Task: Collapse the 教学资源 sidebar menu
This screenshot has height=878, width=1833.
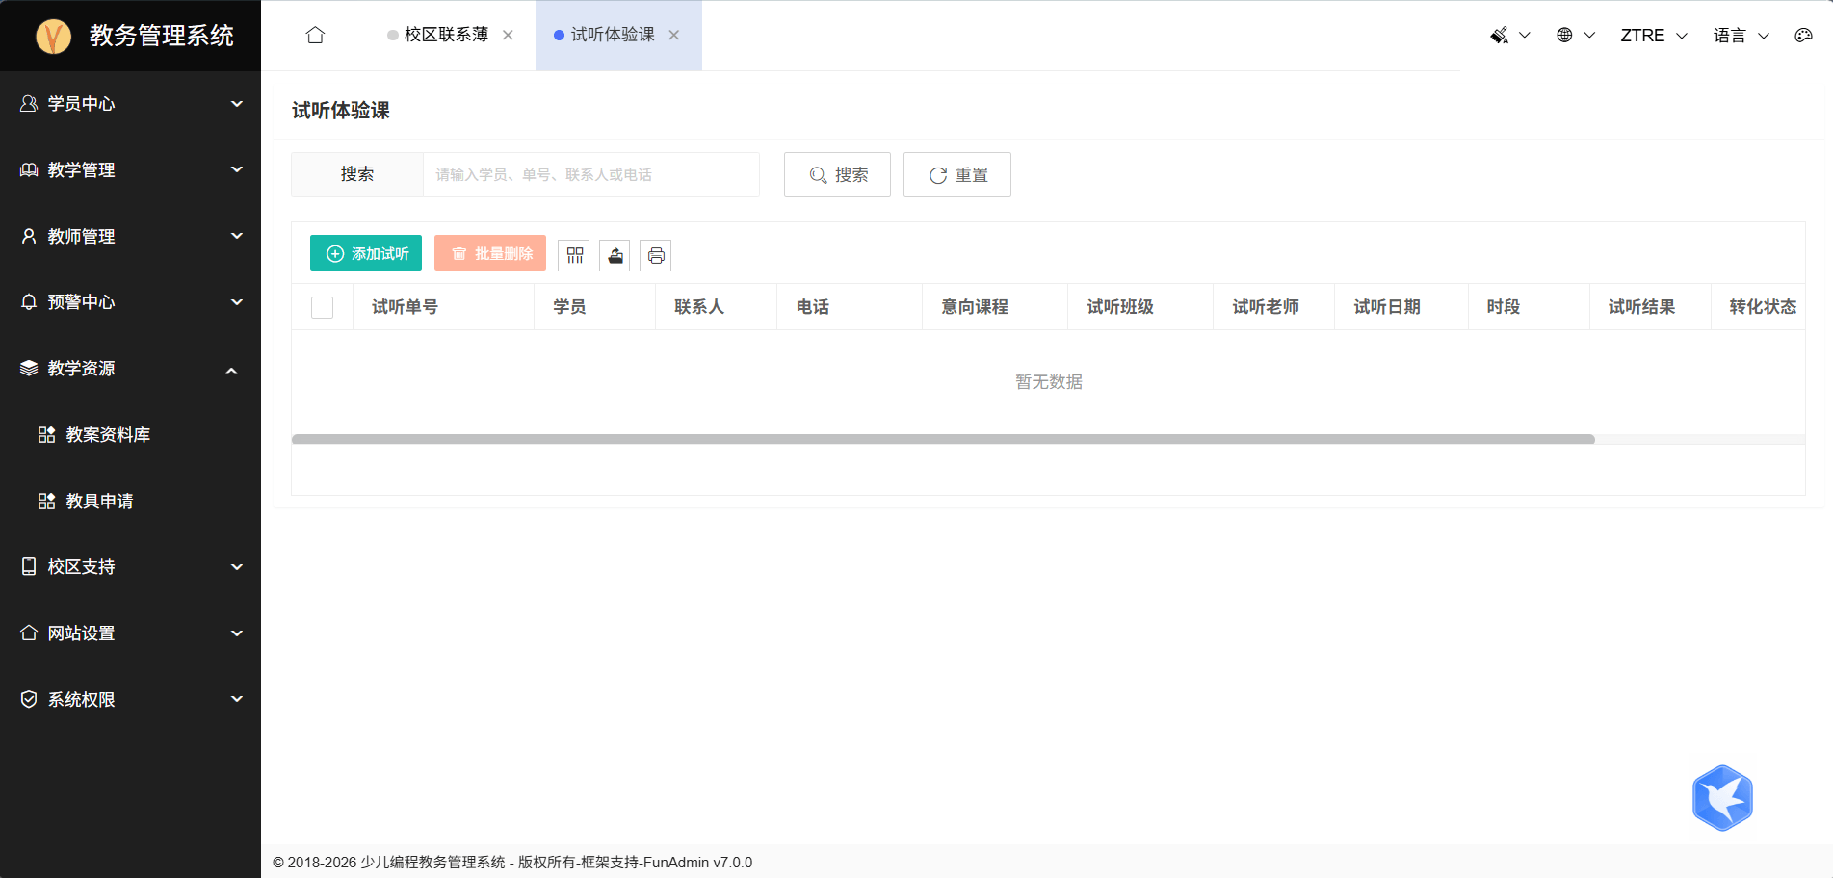Action: click(x=130, y=369)
